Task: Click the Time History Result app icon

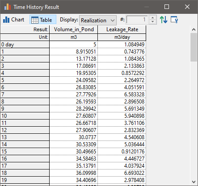Action: [x=8, y=7]
